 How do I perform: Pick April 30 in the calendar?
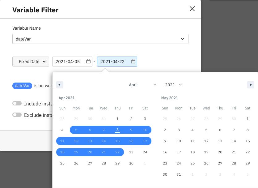[131, 163]
